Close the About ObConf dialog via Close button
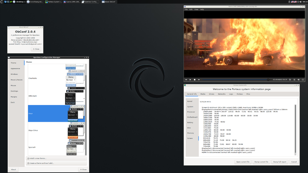The width and height of the screenshot is (308, 173). (36, 49)
